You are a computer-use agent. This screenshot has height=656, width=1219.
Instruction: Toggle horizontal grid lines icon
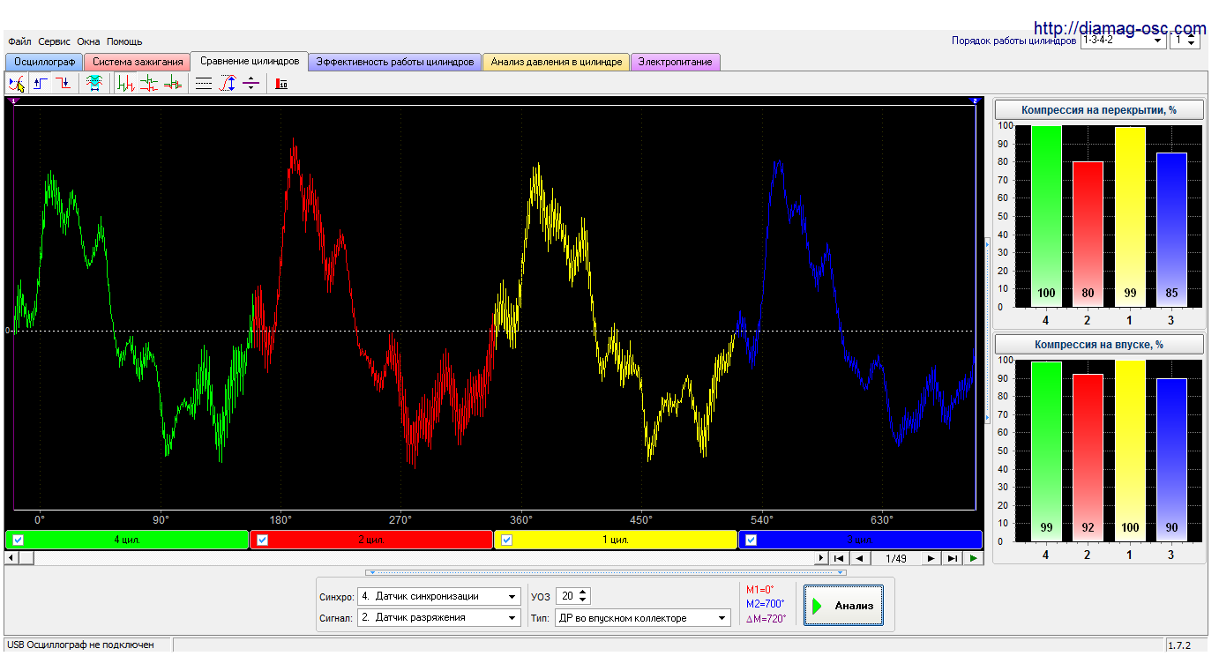tap(204, 84)
